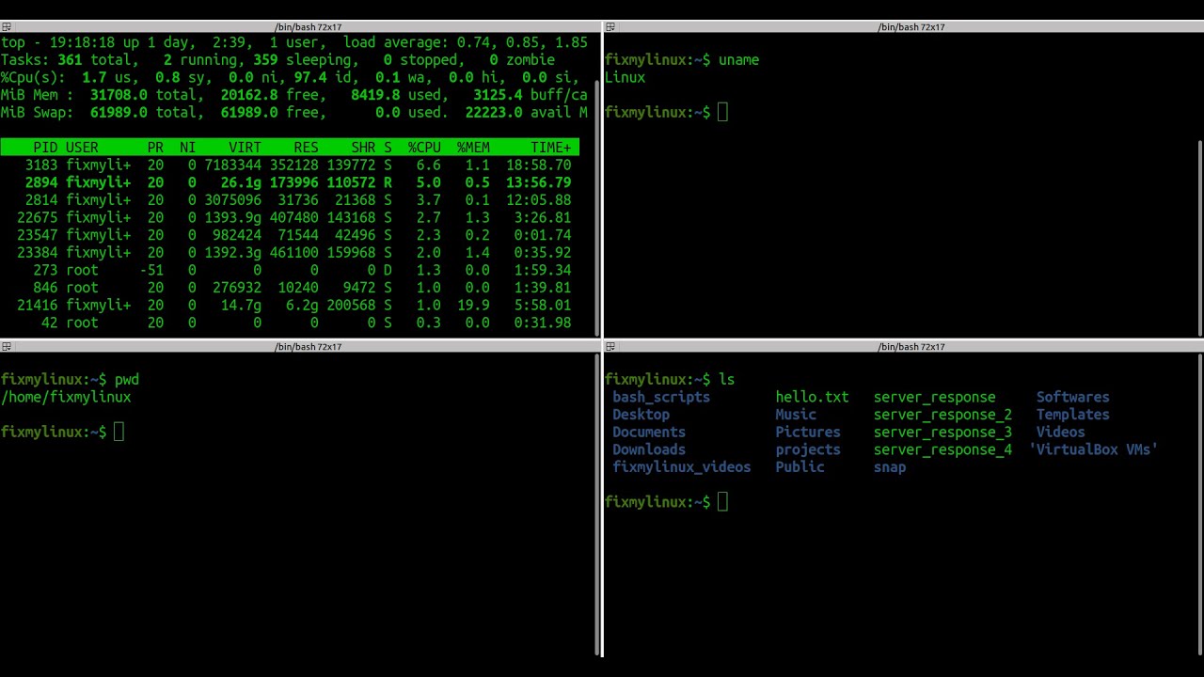Click the bottom-right pane title /bin/bash 72x17
The height and width of the screenshot is (677, 1204).
[911, 347]
